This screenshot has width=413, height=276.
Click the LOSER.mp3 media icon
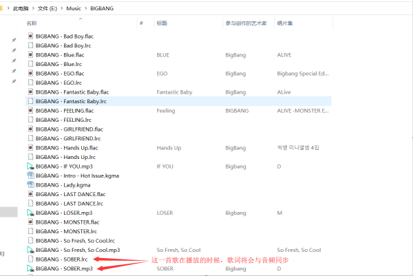(30, 213)
